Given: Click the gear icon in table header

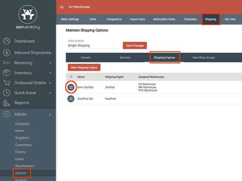Looking at the screenshot, I should [x=71, y=77].
